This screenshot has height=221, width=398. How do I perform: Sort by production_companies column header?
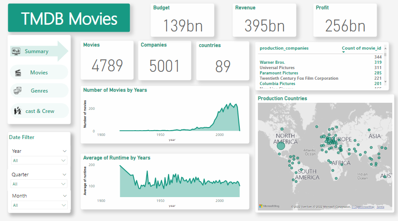coord(284,48)
